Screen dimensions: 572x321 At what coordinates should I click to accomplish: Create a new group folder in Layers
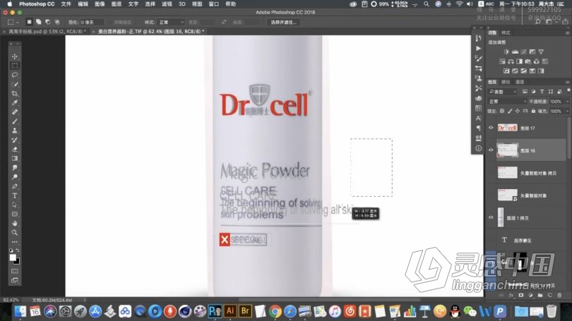click(x=540, y=295)
